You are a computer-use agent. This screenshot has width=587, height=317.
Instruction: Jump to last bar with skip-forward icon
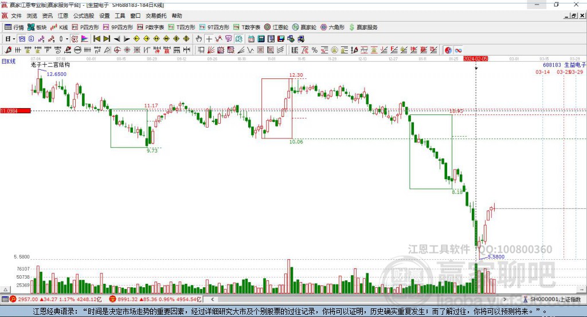[107, 39]
